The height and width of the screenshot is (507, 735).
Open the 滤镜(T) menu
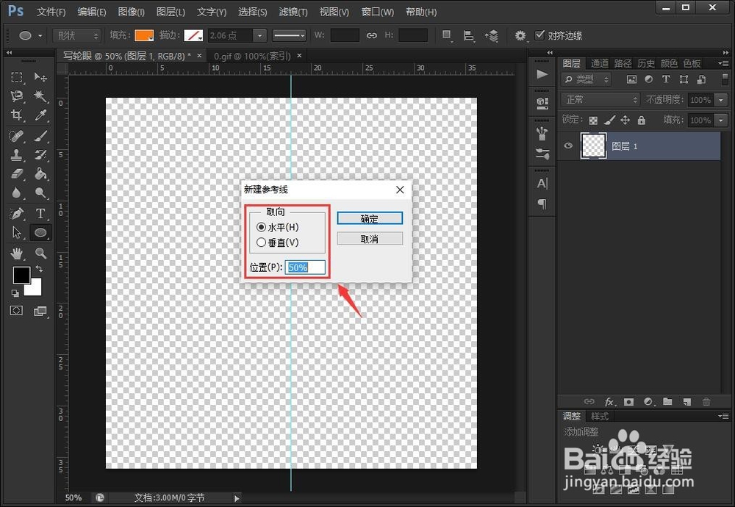click(x=293, y=12)
